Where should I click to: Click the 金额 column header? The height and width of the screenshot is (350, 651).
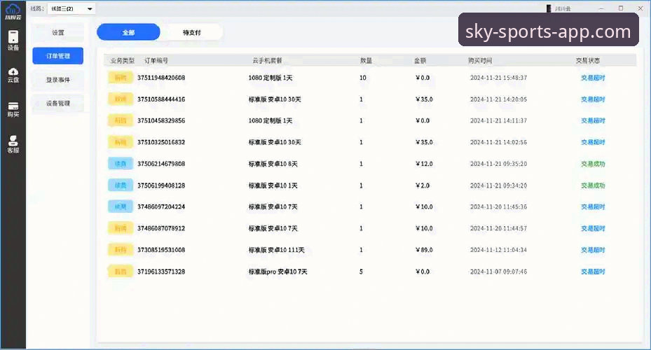point(420,60)
